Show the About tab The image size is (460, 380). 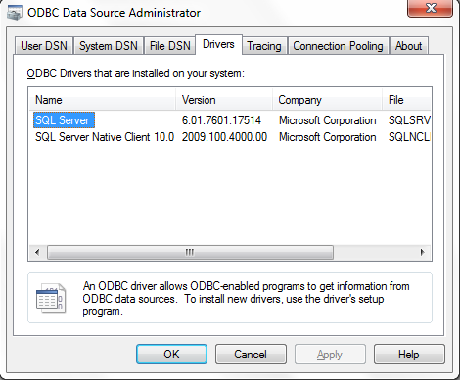(408, 46)
